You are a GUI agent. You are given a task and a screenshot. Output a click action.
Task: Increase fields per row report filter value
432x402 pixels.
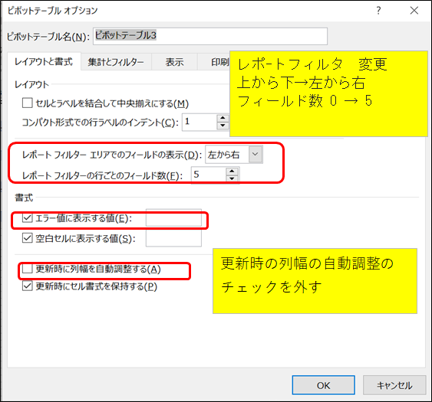click(232, 172)
